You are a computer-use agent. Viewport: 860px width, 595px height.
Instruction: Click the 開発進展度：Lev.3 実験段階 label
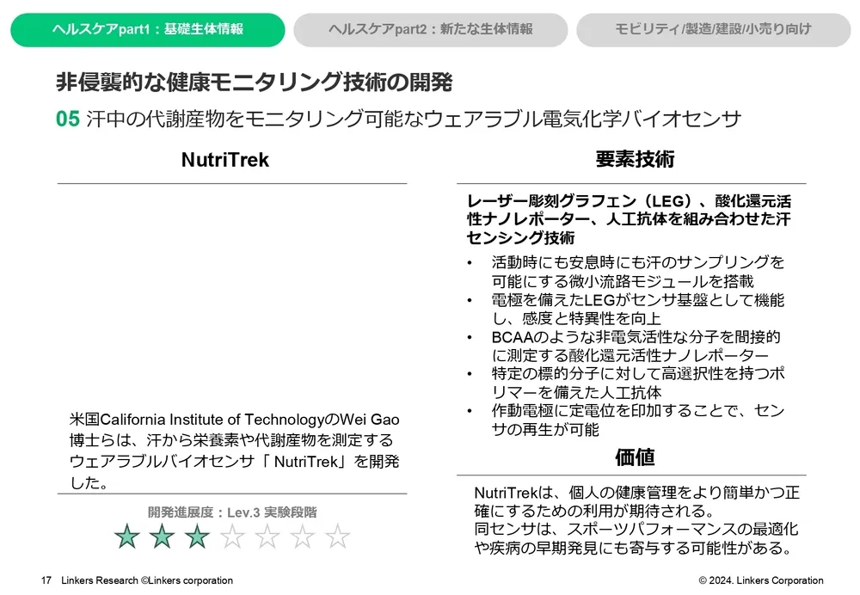coord(232,512)
